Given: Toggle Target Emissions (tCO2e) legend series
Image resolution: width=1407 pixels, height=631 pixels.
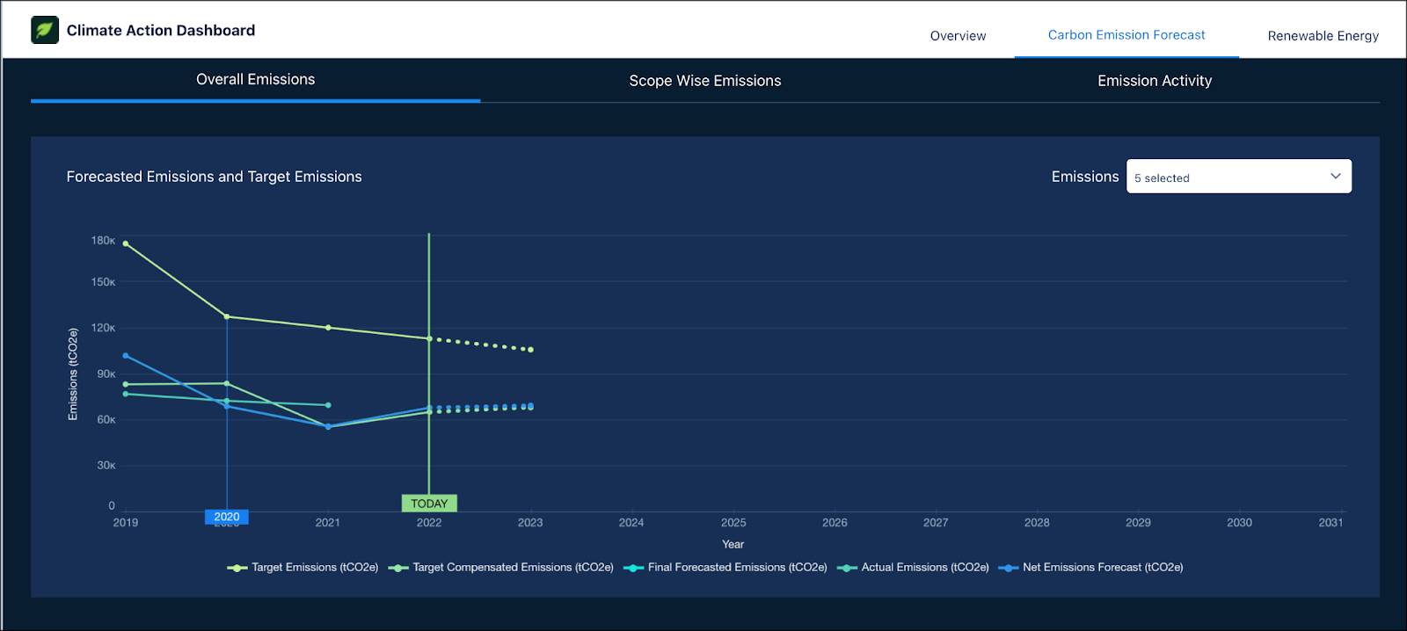Looking at the screenshot, I should tap(303, 568).
